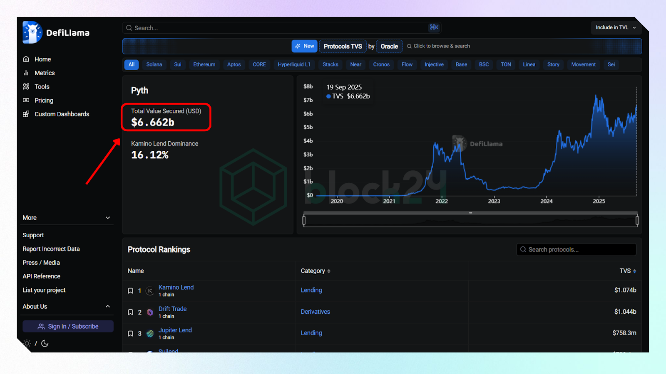Expand the Include in TVL dropdown

click(x=616, y=27)
